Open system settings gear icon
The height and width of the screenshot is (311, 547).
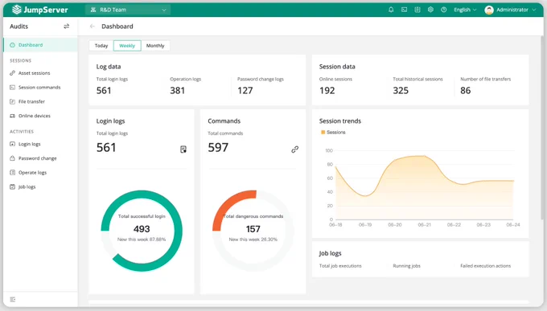(430, 10)
